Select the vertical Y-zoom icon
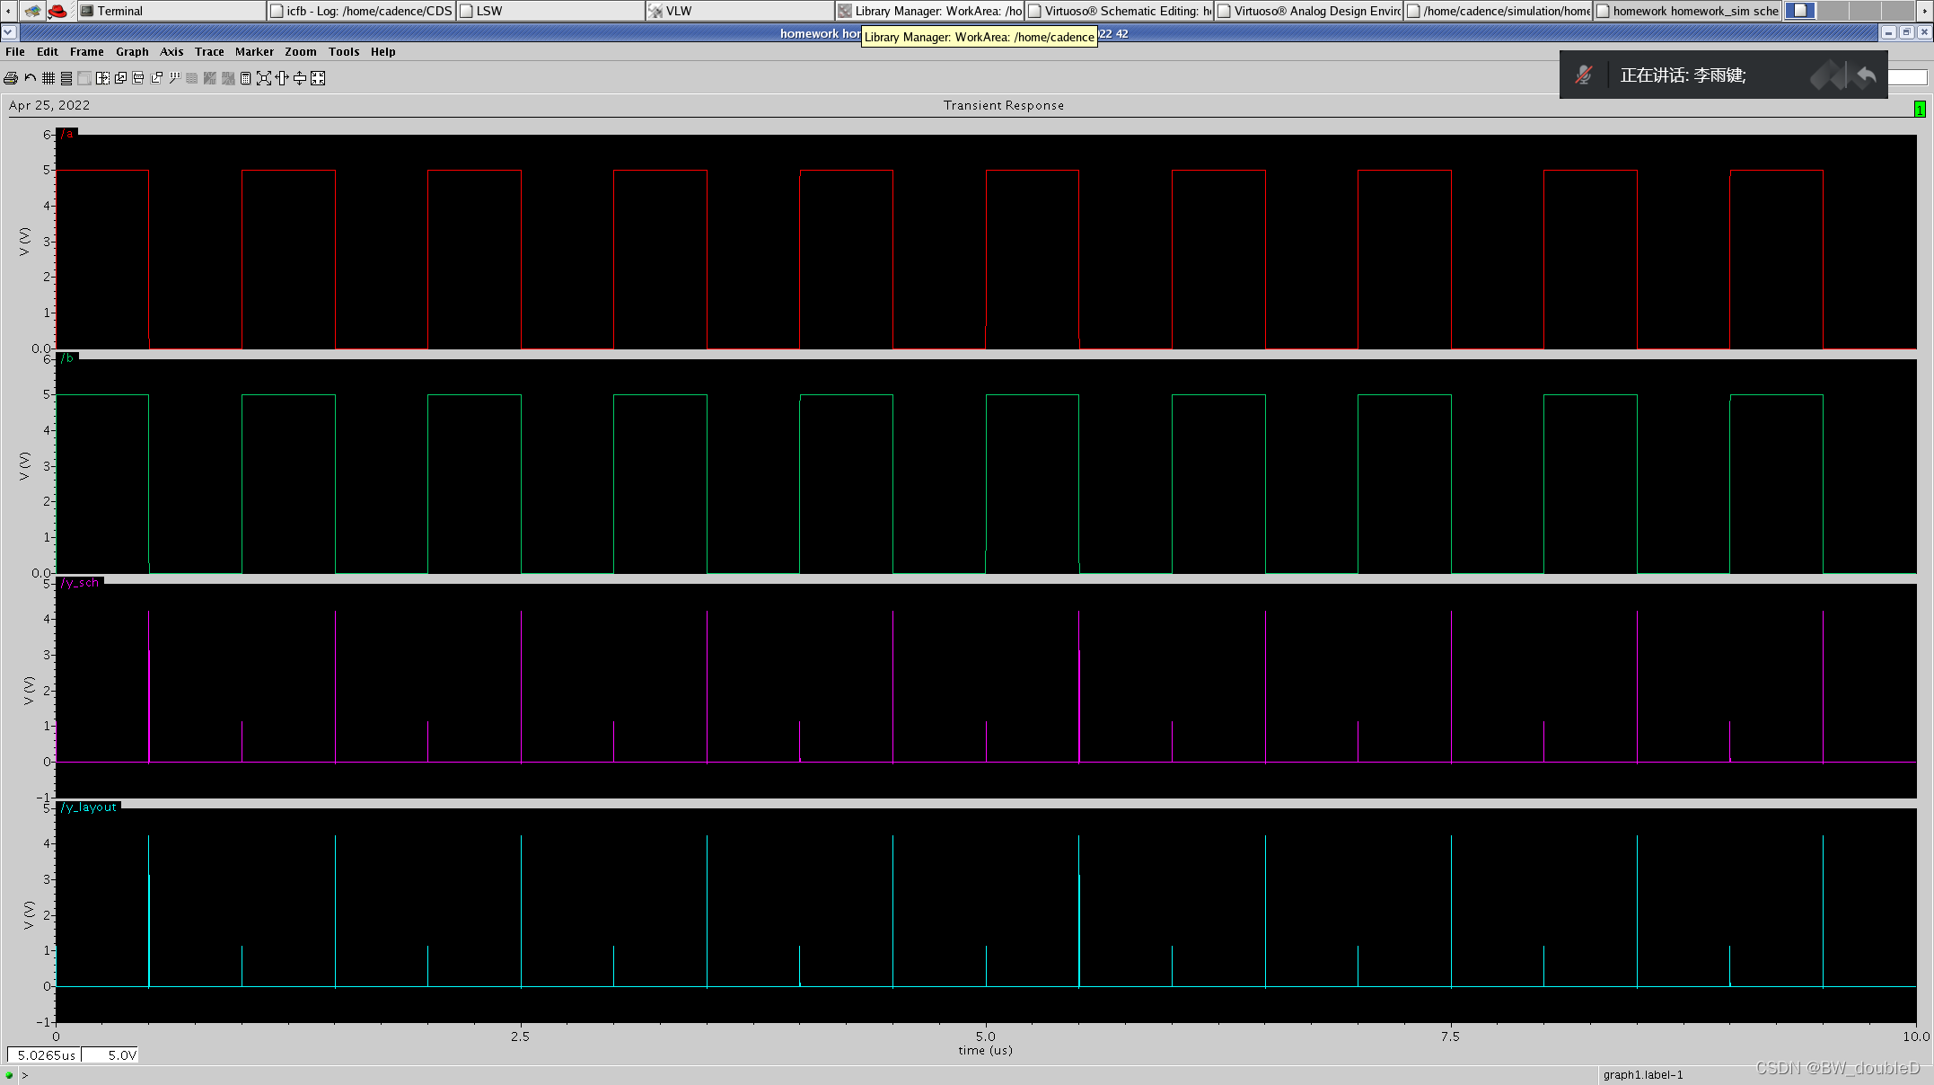1934x1085 pixels. click(x=300, y=78)
